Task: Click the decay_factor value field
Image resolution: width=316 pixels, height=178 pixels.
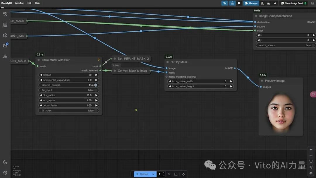Action: (68, 105)
